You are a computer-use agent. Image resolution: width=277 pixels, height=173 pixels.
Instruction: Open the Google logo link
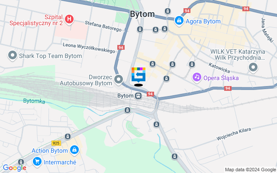tap(14, 168)
